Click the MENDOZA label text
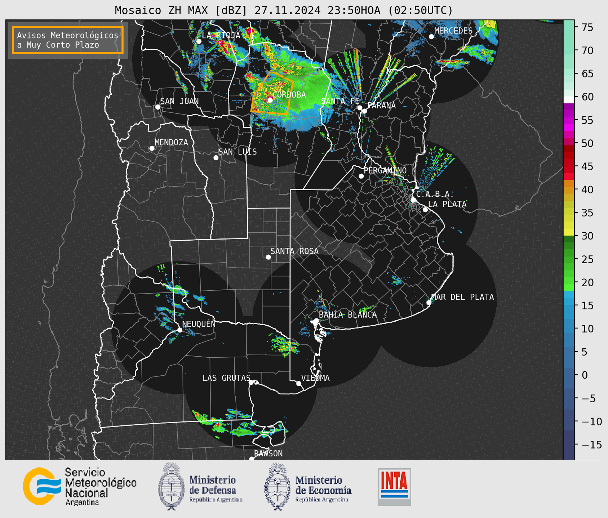608x518 pixels. point(171,142)
